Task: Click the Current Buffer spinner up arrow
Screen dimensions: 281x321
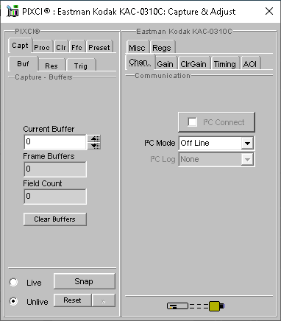Action: click(95, 138)
